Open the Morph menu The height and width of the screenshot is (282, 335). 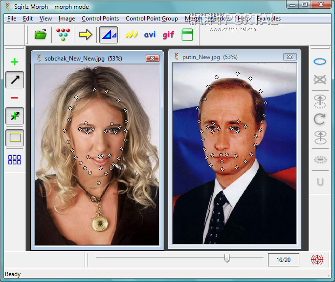tap(194, 19)
